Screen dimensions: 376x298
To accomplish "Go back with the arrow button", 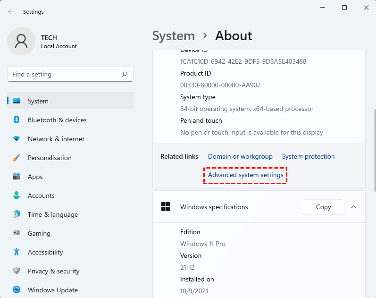I will click(11, 11).
